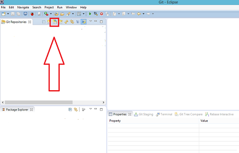Click the yellow Back navigation arrow
The width and height of the screenshot is (239, 153).
click(139, 14)
